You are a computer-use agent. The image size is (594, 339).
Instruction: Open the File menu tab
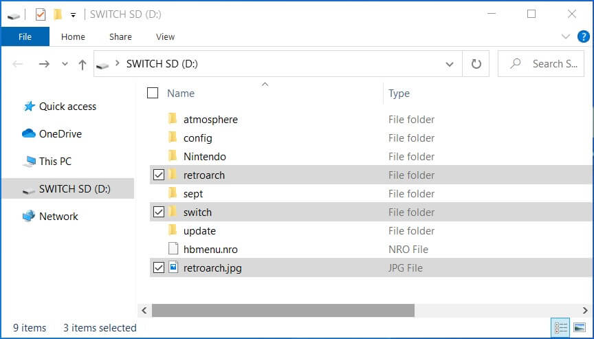[25, 36]
